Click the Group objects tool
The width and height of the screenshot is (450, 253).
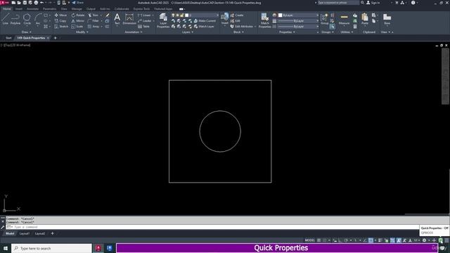pyautogui.click(x=325, y=19)
